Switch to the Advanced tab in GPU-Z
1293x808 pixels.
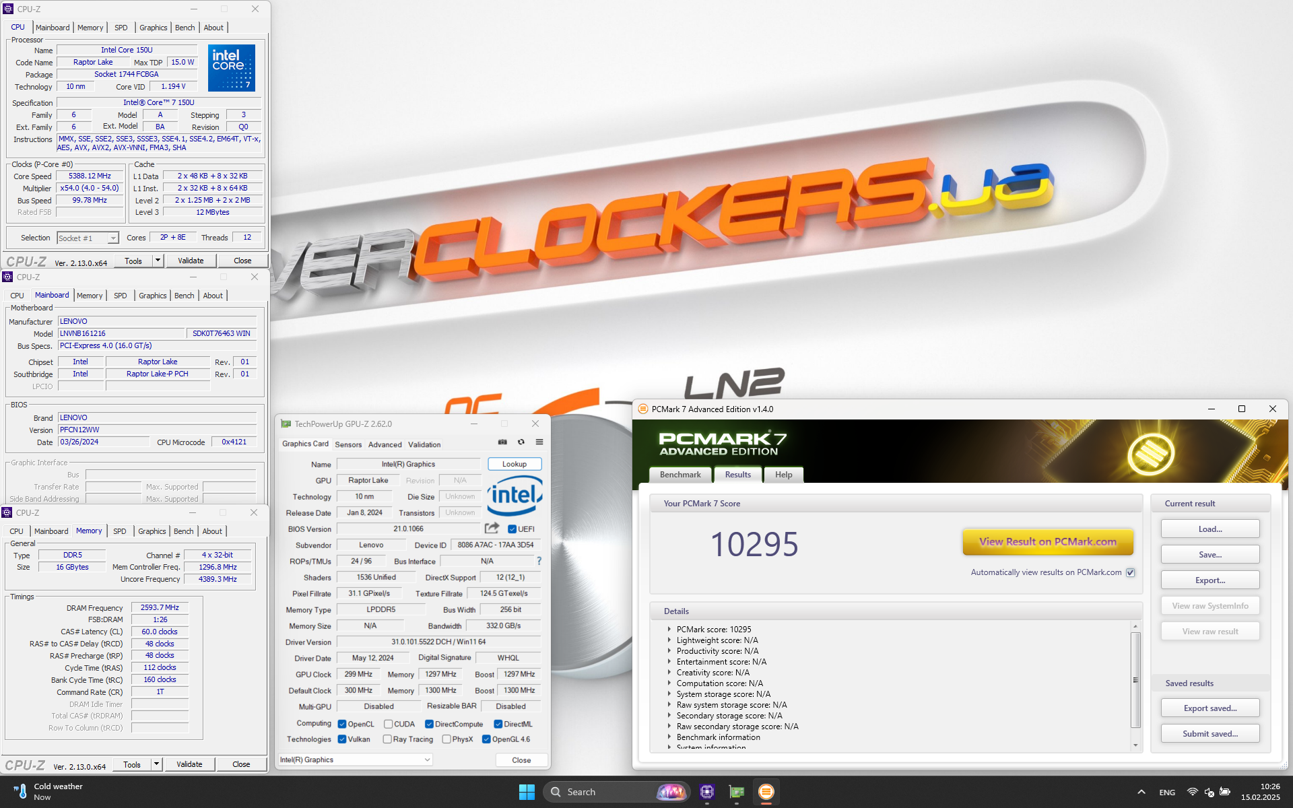385,444
